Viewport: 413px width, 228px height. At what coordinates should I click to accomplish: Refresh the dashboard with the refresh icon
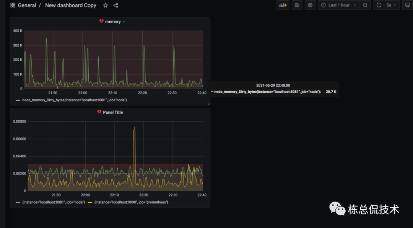[379, 5]
